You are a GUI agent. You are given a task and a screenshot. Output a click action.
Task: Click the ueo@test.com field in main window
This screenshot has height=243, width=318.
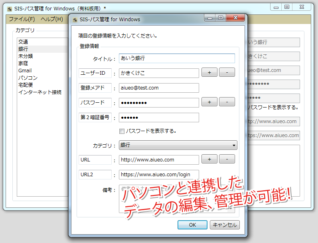(274, 70)
